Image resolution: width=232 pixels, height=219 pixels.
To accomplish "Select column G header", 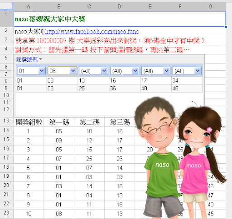I will pos(211,7).
